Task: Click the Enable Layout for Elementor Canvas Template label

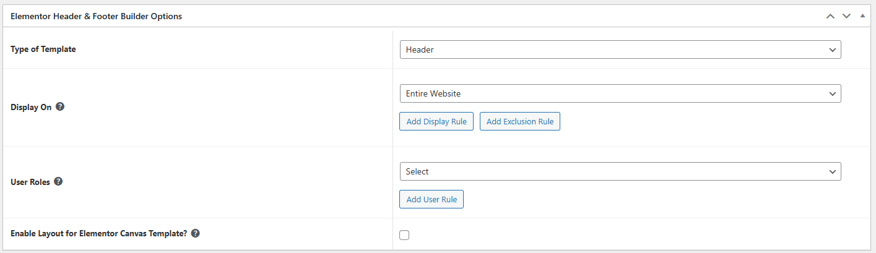Action: (99, 234)
